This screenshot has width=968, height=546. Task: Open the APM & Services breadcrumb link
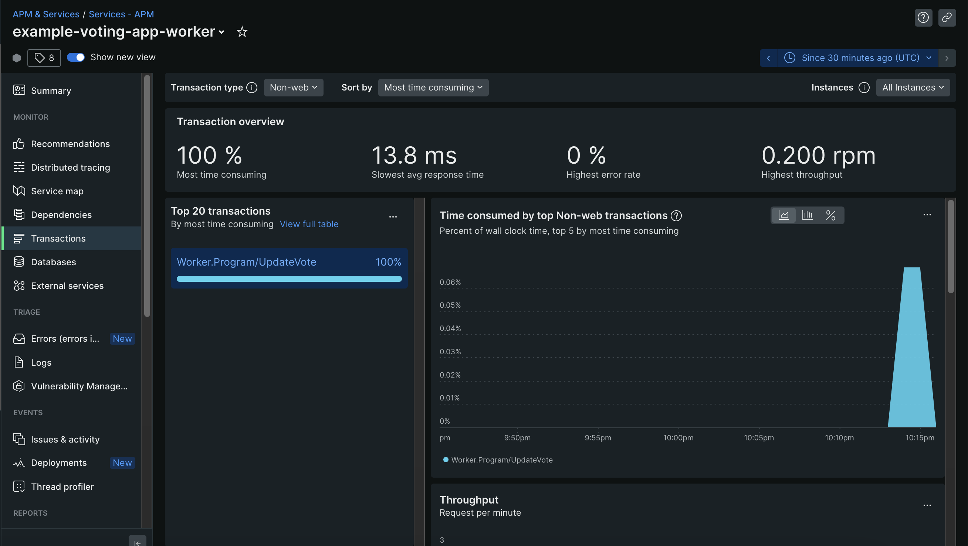pos(46,14)
